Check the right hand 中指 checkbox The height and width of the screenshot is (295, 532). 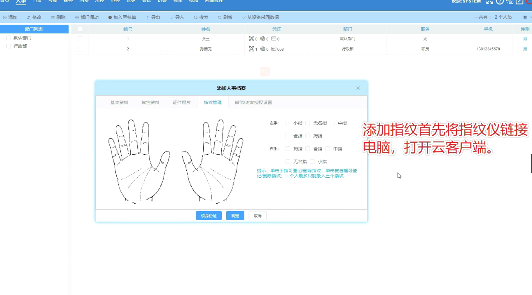[x=328, y=149]
